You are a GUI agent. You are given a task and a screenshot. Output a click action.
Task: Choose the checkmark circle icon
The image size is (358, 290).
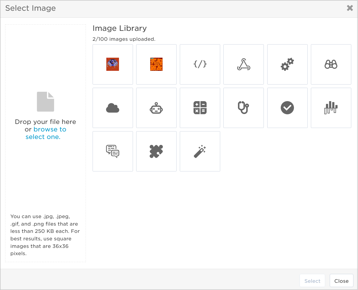point(287,108)
